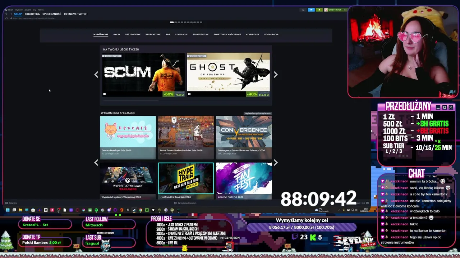
Task: Open the green notifications bell icon
Action: [319, 10]
